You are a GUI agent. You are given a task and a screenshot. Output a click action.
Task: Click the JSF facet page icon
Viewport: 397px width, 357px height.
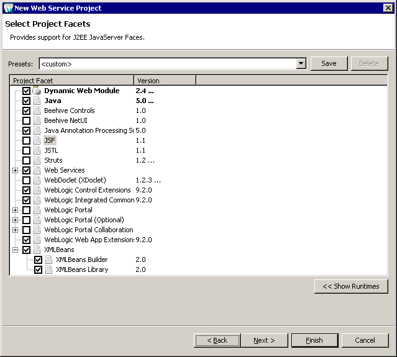pyautogui.click(x=37, y=140)
